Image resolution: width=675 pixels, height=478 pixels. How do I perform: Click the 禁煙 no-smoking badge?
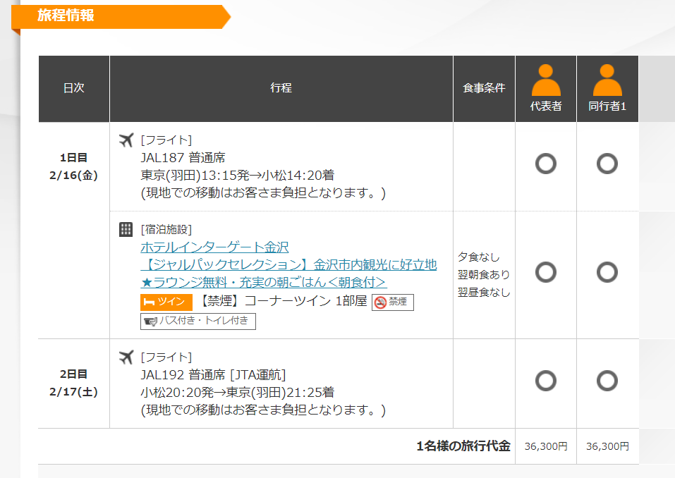pyautogui.click(x=393, y=302)
